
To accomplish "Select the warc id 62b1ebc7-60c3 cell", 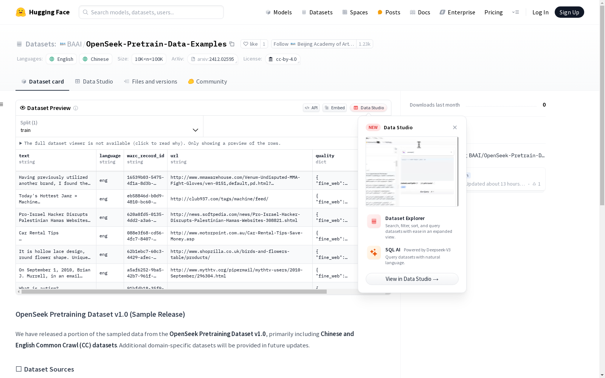I will point(146,254).
